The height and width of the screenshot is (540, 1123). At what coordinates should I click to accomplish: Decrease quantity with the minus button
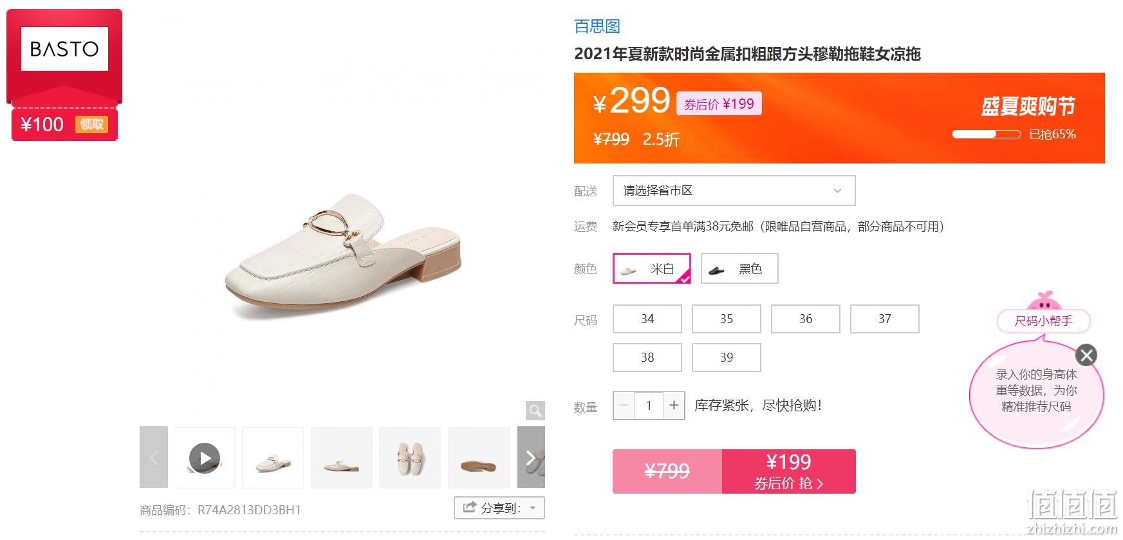pyautogui.click(x=624, y=405)
